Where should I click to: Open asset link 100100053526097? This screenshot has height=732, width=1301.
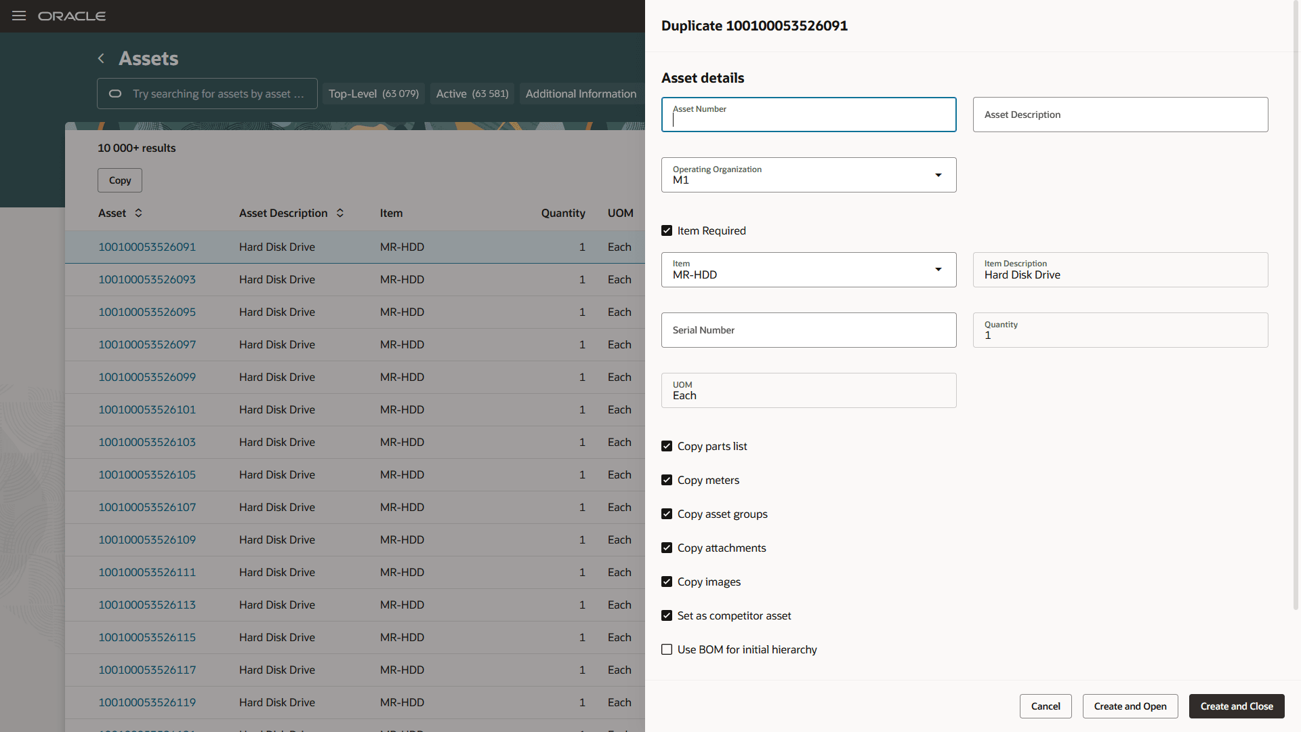tap(147, 344)
